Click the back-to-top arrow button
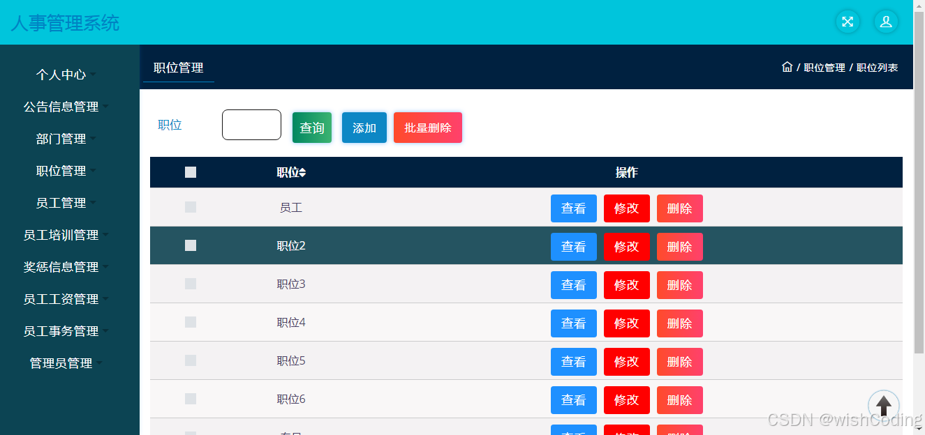 coord(884,406)
